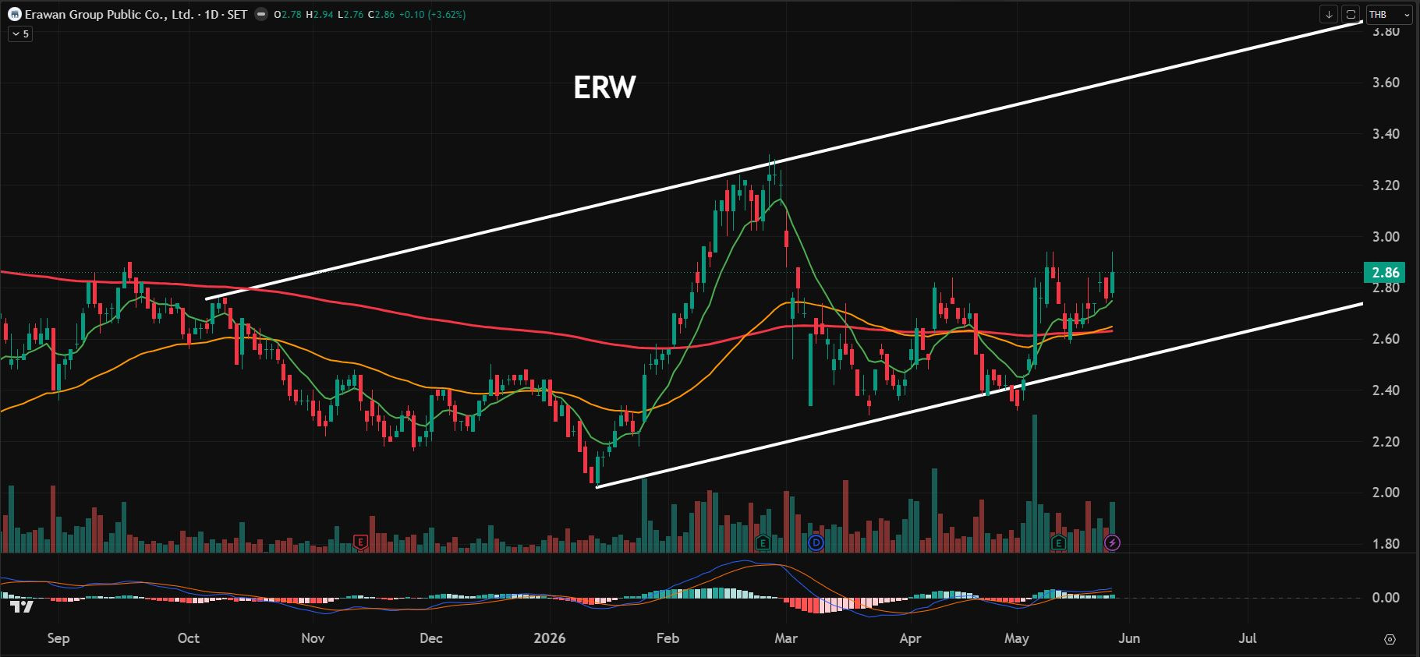This screenshot has width=1420, height=657.
Task: Open the red earnings marker between Nov and Dec
Action: 360,542
